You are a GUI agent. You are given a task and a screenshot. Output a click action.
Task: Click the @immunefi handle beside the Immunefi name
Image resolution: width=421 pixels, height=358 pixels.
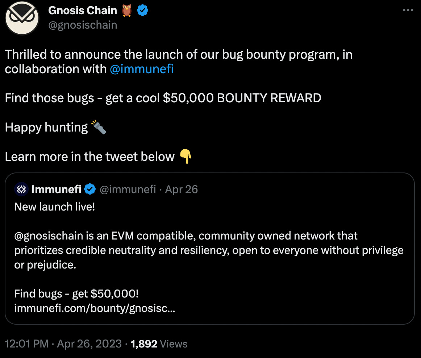128,189
